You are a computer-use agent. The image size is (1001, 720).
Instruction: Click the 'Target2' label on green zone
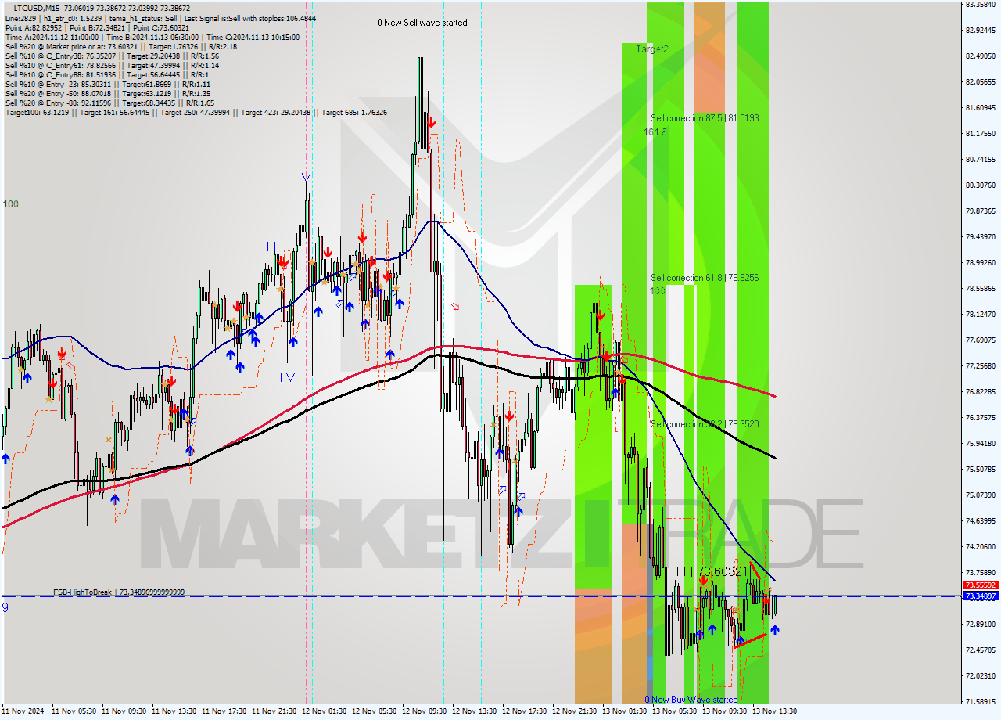click(652, 49)
